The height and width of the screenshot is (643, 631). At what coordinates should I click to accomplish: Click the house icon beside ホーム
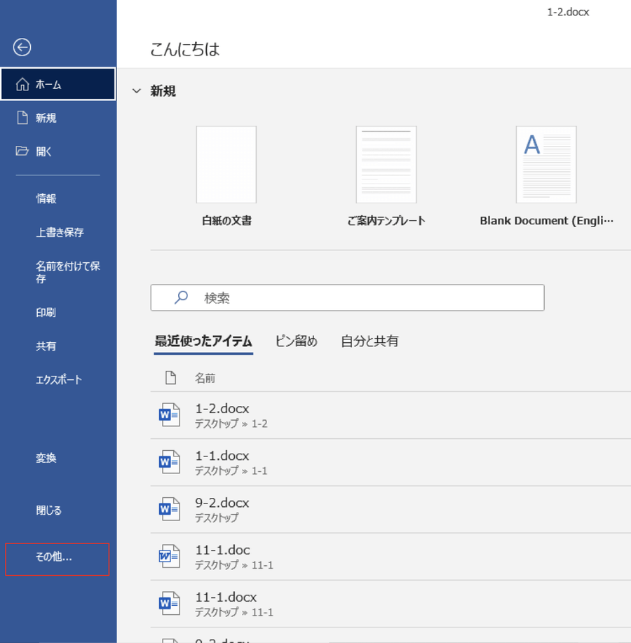point(22,84)
